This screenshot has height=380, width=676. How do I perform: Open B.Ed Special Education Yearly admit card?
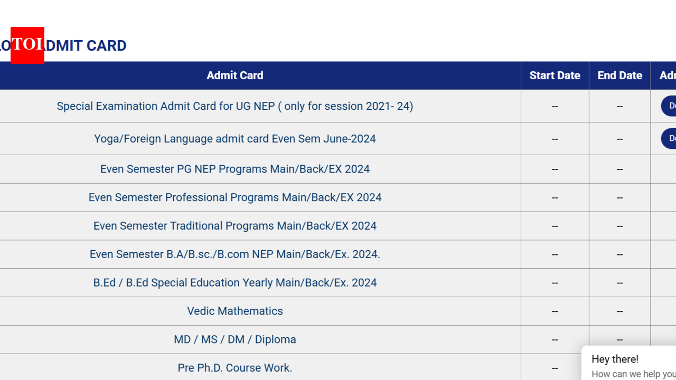234,283
